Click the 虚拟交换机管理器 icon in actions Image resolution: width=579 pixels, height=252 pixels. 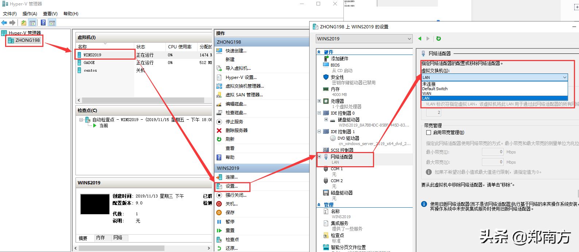tap(219, 86)
